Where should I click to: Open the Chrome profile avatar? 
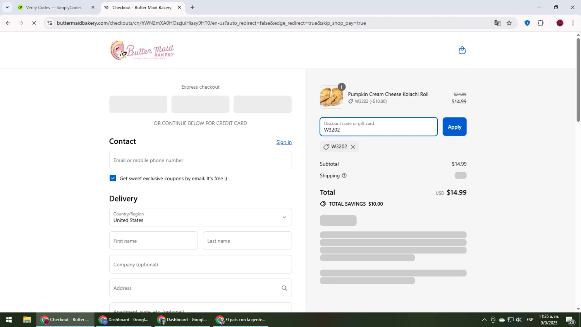click(x=560, y=23)
